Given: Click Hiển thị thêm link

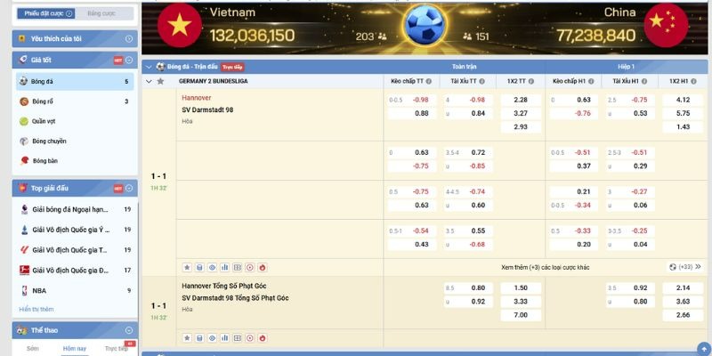Looking at the screenshot, I should (36, 309).
